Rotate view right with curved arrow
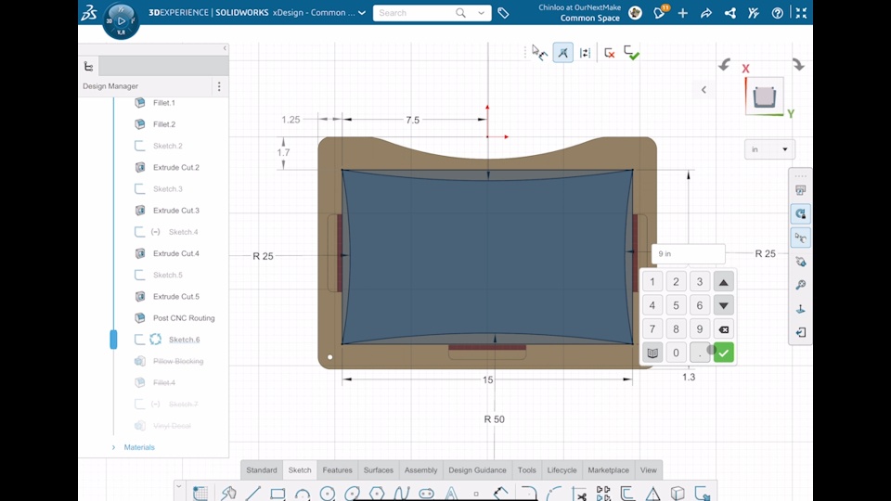This screenshot has height=501, width=891. pyautogui.click(x=798, y=65)
